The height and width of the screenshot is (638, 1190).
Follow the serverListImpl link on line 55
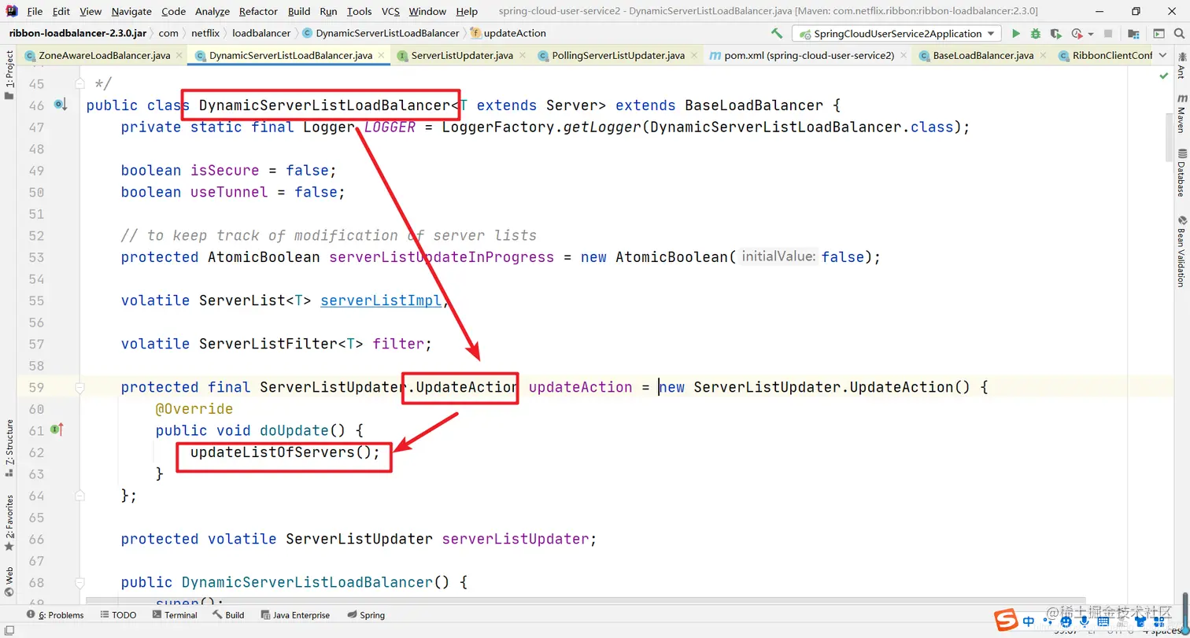(381, 301)
